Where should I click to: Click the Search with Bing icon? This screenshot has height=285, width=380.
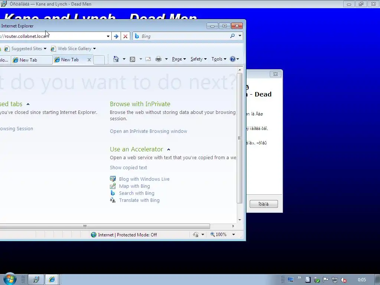[x=113, y=193]
